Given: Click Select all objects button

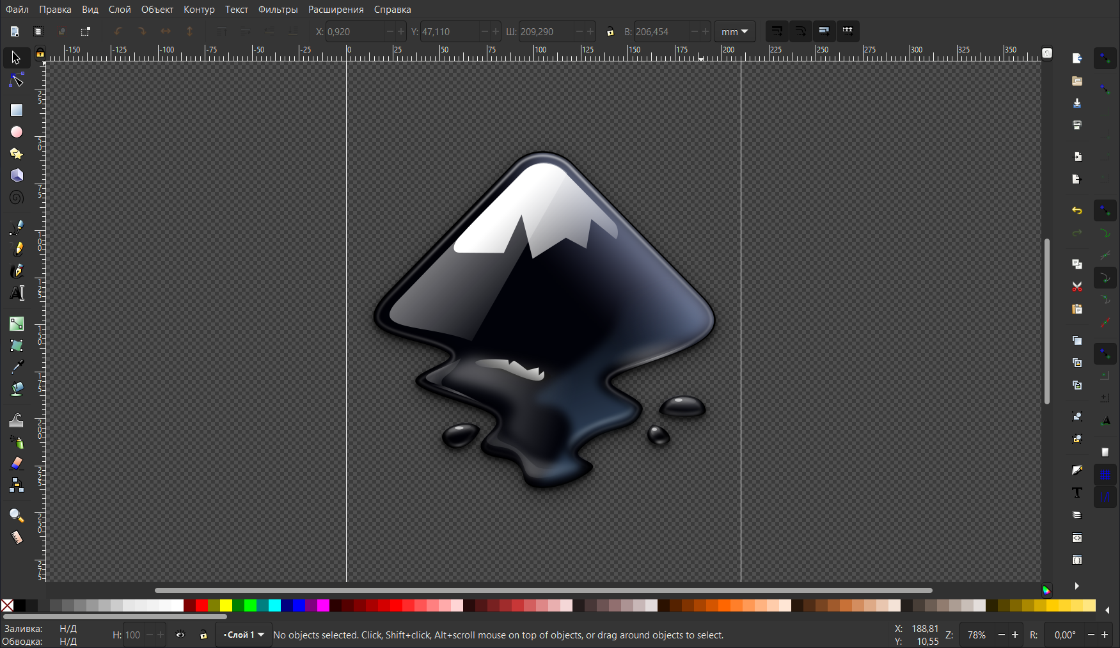Looking at the screenshot, I should [15, 31].
